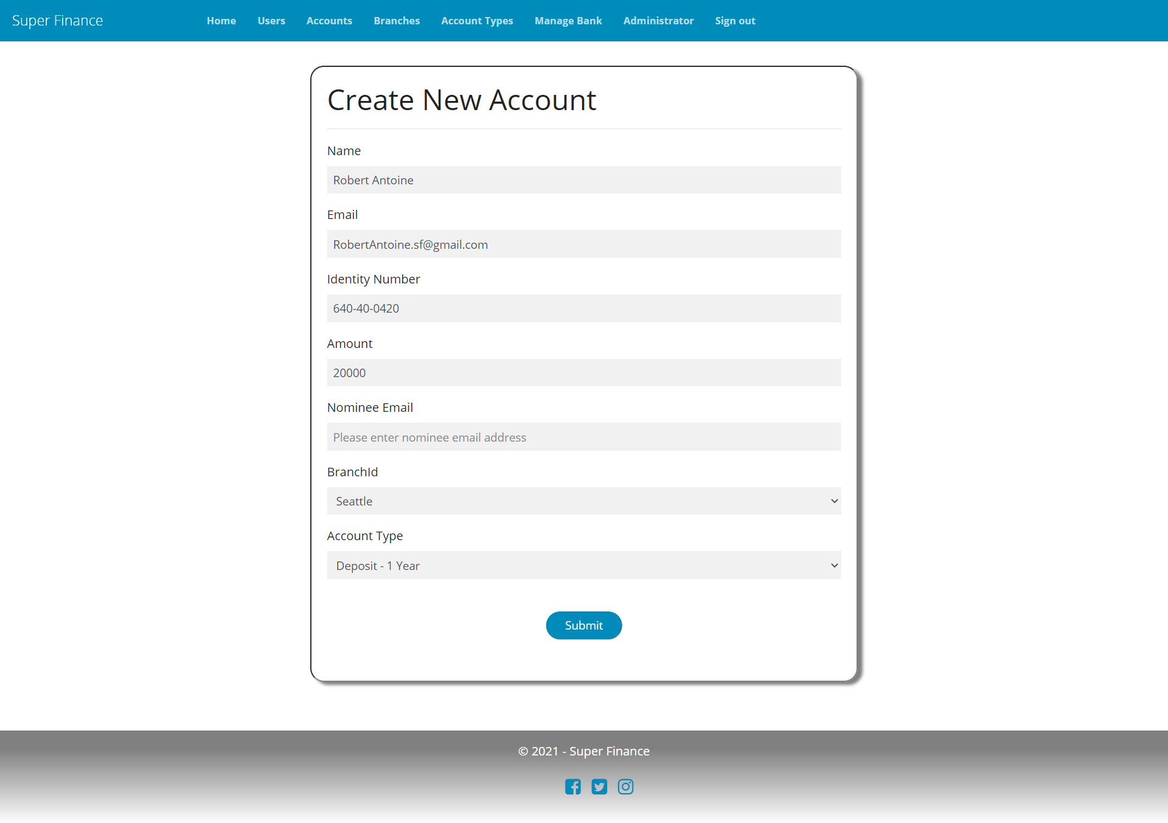Navigate to Home menu item

[221, 21]
